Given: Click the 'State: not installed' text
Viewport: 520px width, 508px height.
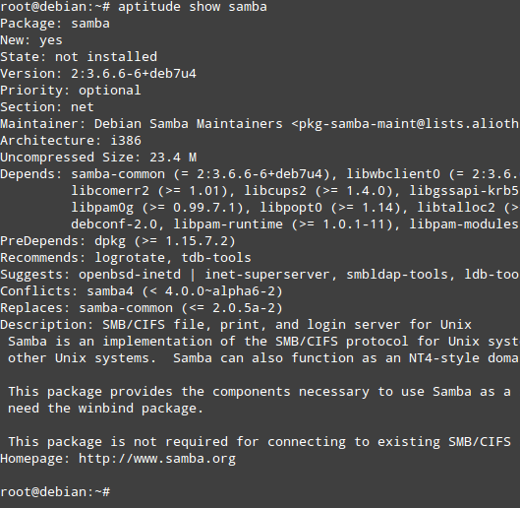Looking at the screenshot, I should (x=79, y=57).
